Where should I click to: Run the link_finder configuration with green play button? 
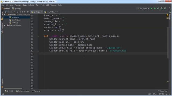point(151,8)
